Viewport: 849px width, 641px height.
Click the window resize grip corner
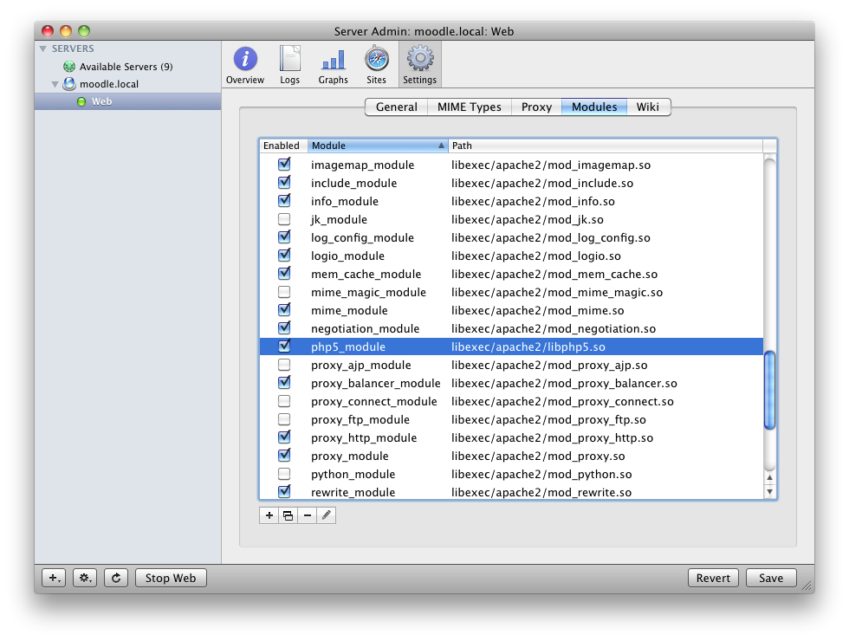(807, 586)
